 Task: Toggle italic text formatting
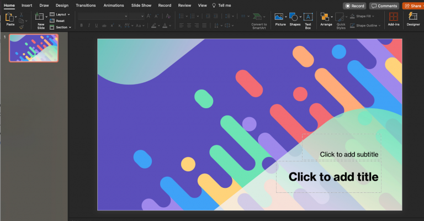(90, 25)
